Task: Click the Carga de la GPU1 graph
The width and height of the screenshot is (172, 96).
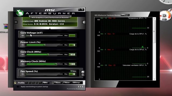Action: [x=124, y=42]
